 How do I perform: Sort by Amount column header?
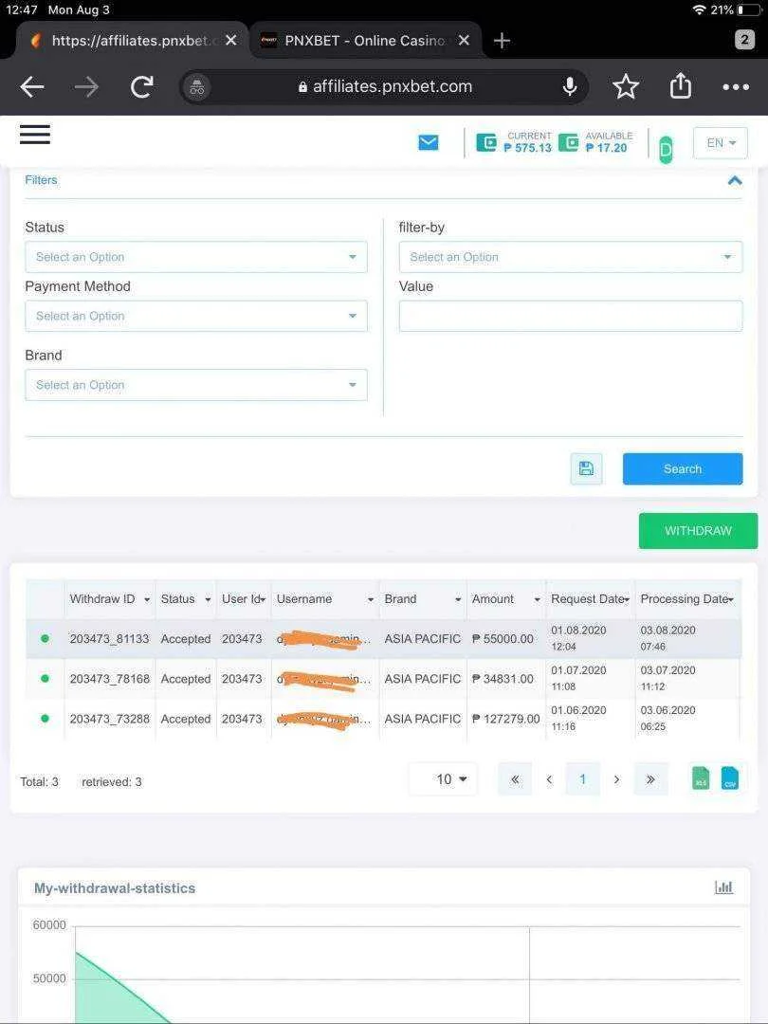(506, 599)
